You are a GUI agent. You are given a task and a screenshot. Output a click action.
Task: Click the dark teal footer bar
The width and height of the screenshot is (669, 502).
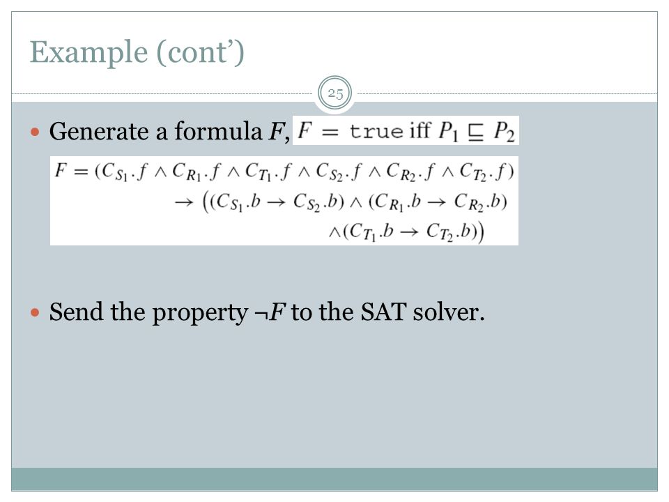pyautogui.click(x=334, y=479)
